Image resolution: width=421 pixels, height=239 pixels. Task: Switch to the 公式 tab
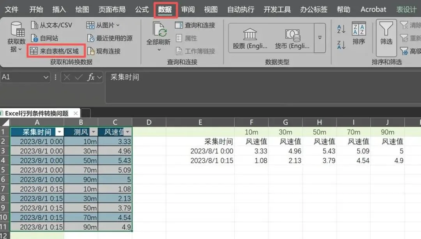142,9
